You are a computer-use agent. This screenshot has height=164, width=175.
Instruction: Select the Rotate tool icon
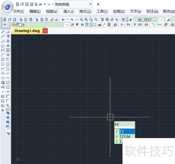tap(8, 59)
